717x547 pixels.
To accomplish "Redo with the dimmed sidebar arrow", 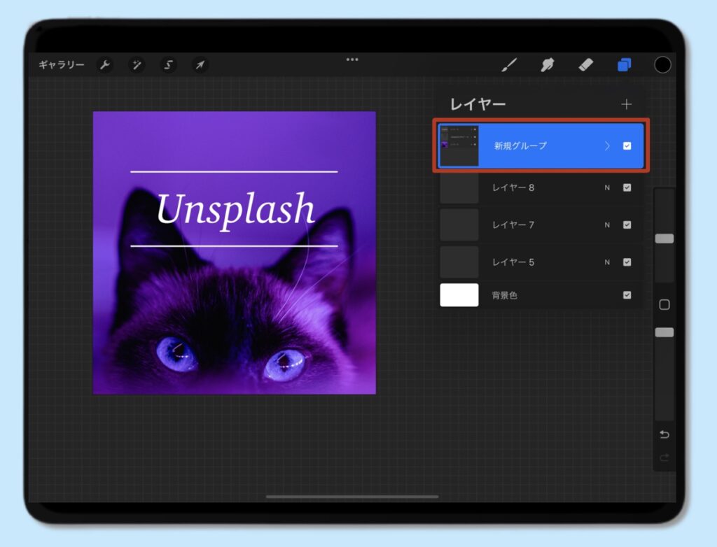I will coord(664,457).
